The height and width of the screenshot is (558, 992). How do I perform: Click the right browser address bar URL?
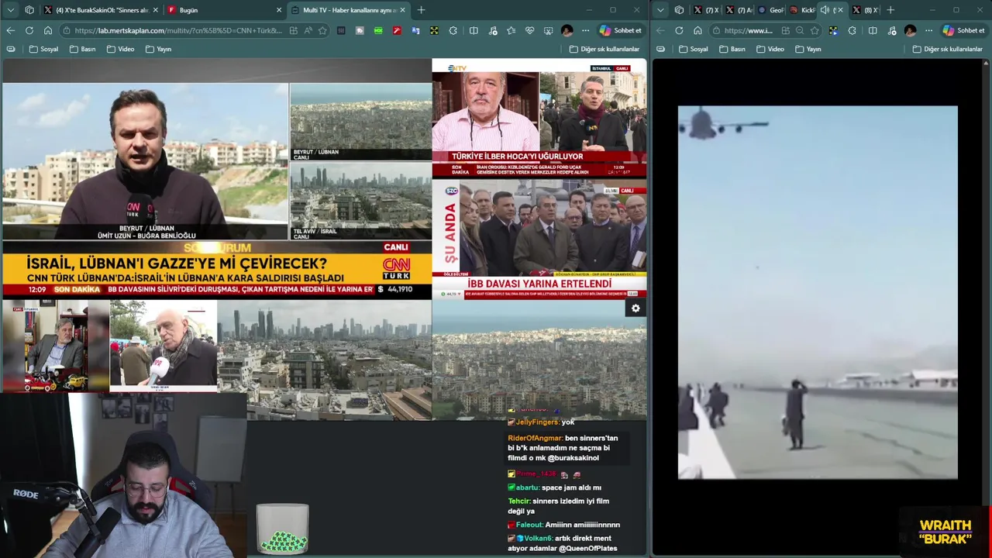click(x=749, y=30)
